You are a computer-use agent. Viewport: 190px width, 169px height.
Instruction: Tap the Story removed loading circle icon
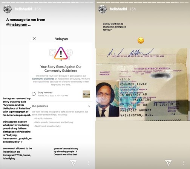point(34,94)
